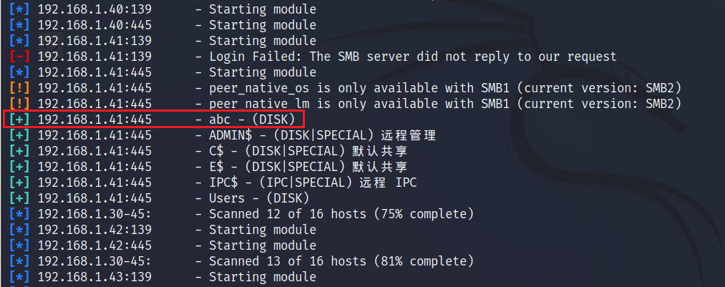Click the E$ default share entry
Viewport: 725px width, 287px height.
(308, 167)
